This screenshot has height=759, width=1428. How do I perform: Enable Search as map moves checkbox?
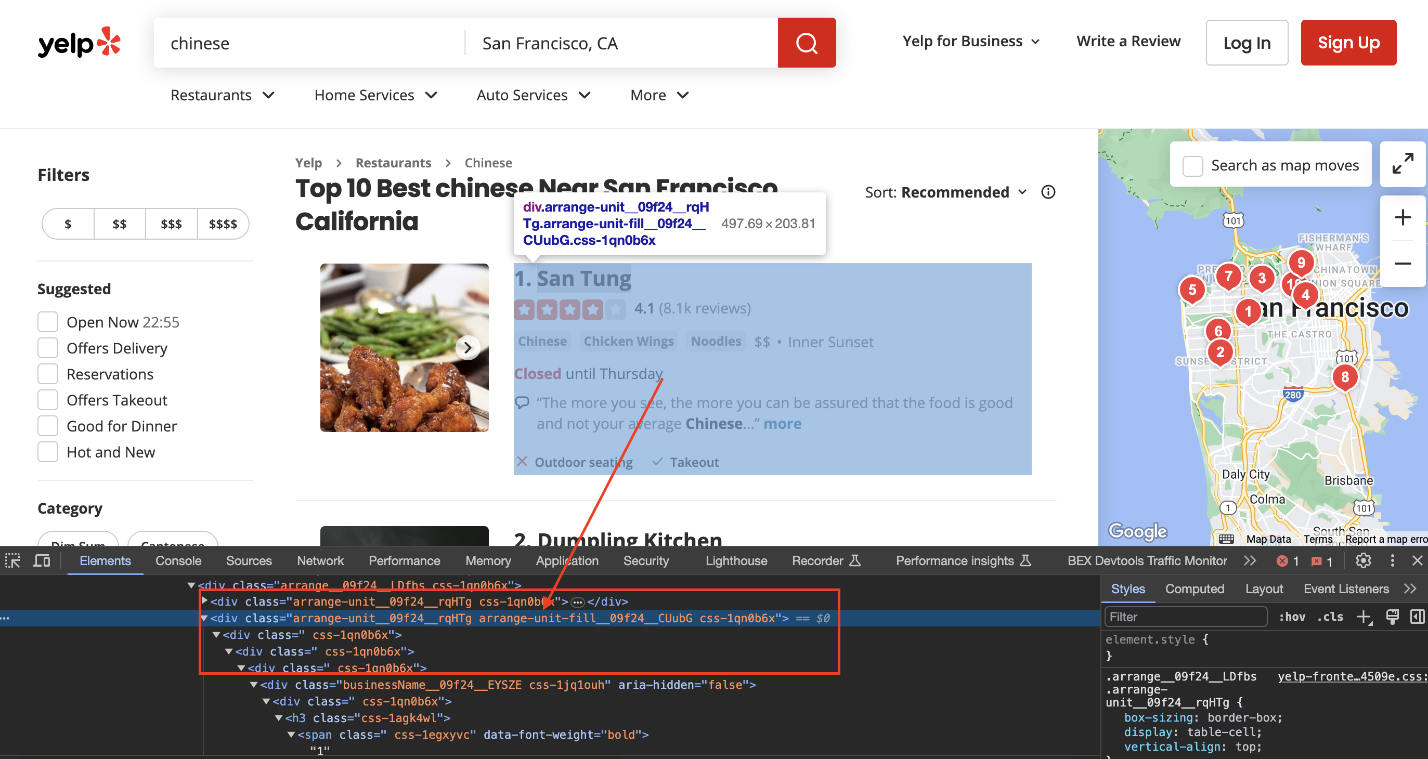[x=1192, y=166]
